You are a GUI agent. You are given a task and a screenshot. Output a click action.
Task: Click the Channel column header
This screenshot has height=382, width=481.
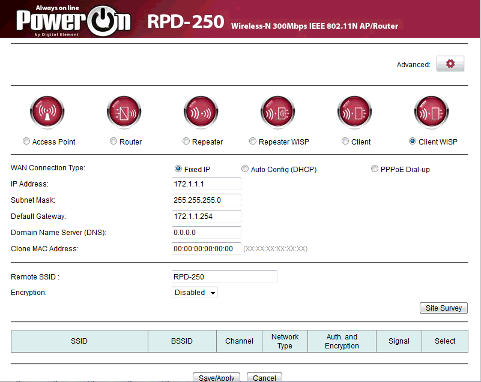(x=239, y=341)
